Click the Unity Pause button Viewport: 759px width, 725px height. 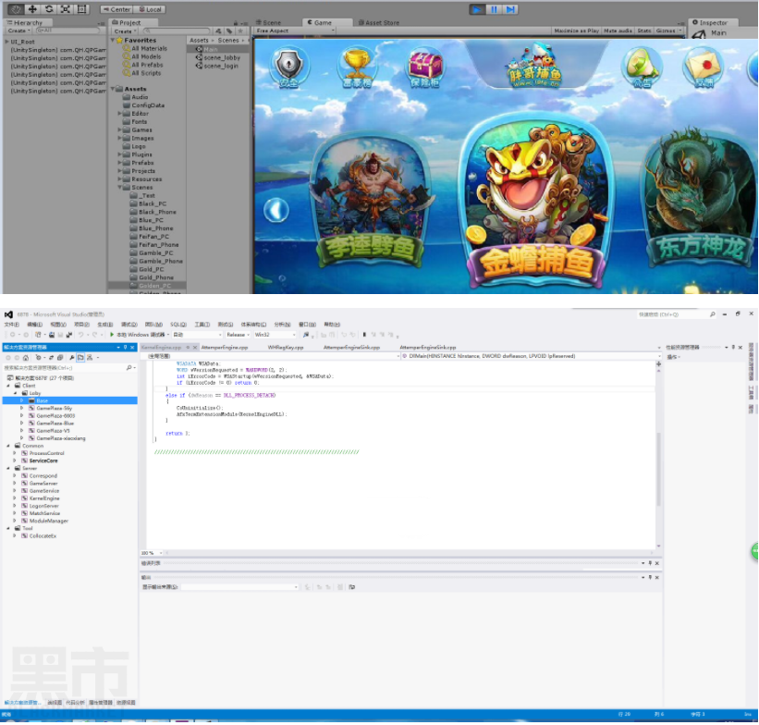coord(494,9)
